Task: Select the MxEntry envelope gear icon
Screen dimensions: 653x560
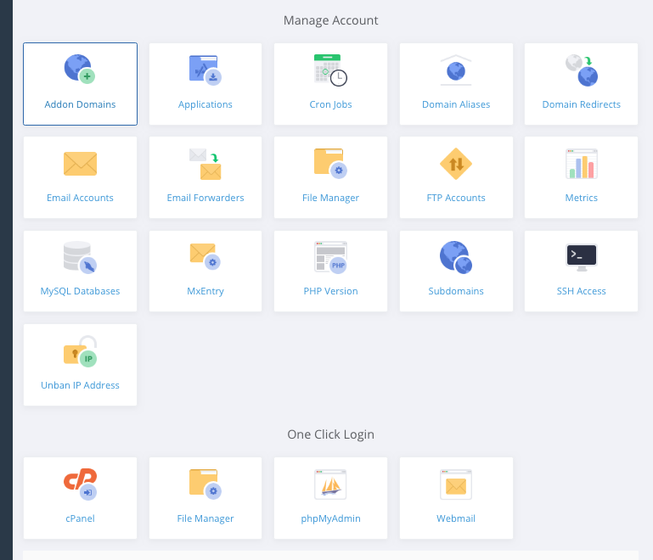Action: (x=205, y=255)
